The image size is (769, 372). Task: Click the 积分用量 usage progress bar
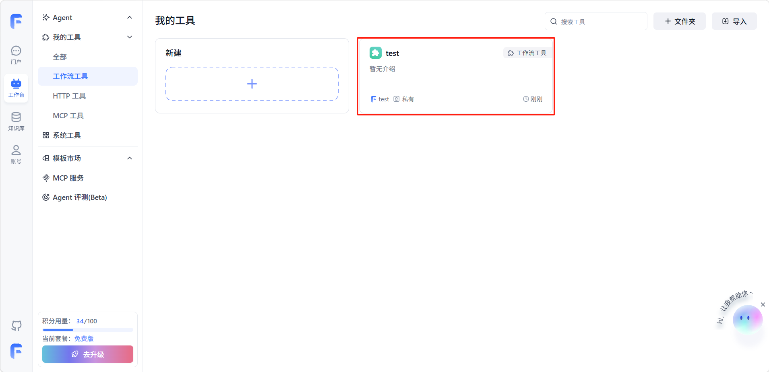[88, 330]
